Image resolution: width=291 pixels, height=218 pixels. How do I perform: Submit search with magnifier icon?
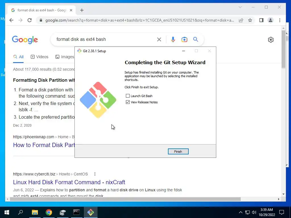[196, 39]
